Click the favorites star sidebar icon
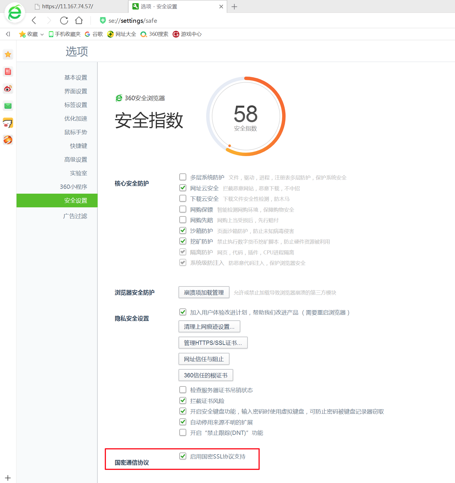The height and width of the screenshot is (483, 455). [x=8, y=54]
